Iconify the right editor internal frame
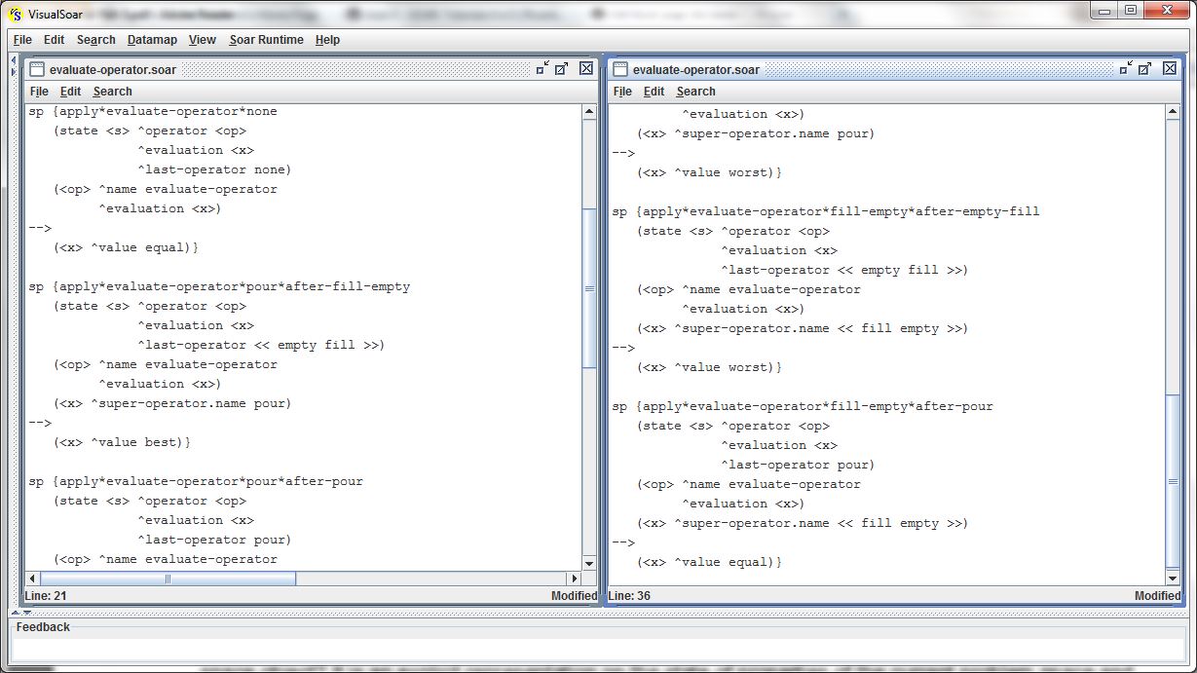The width and height of the screenshot is (1197, 673). coord(1126,68)
